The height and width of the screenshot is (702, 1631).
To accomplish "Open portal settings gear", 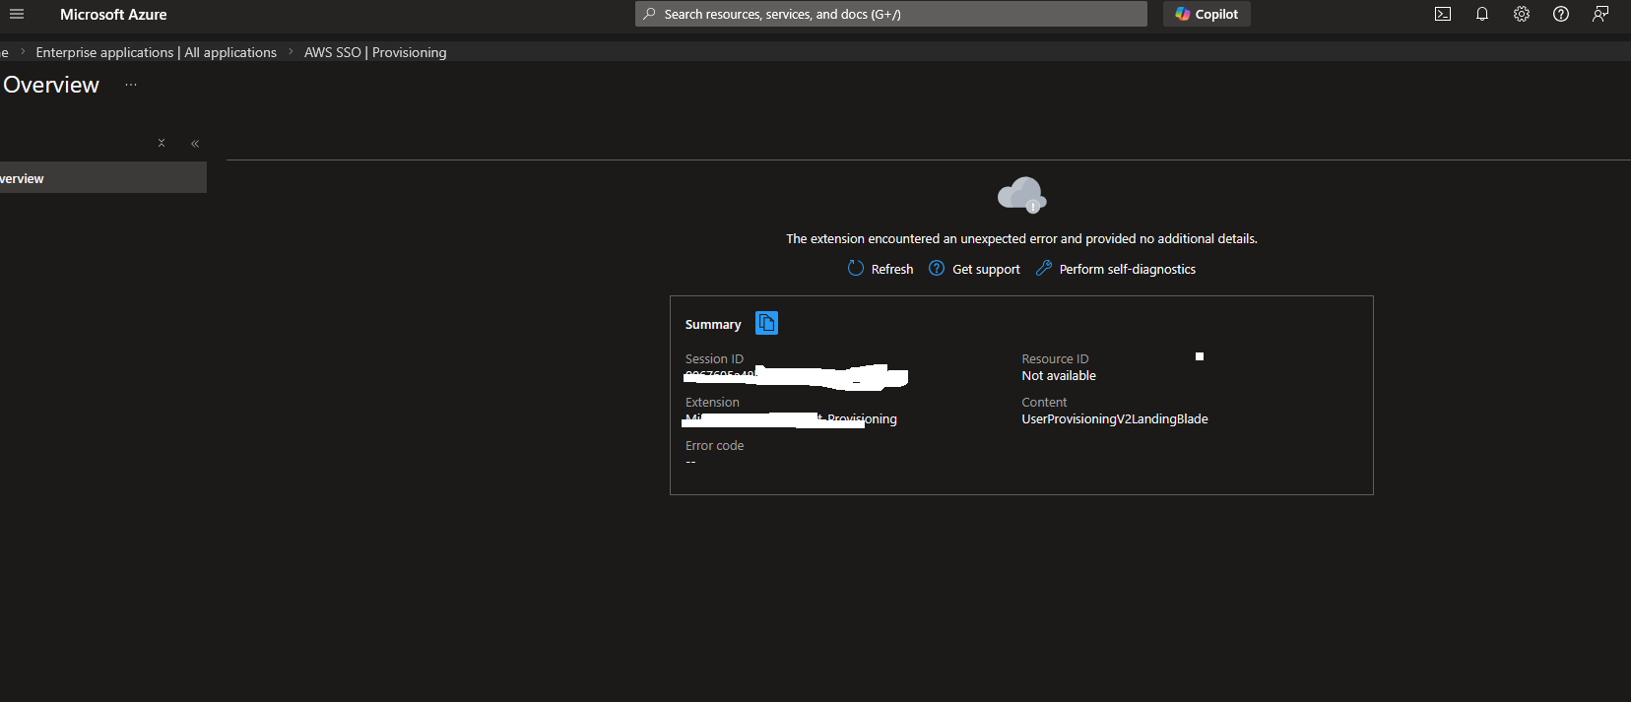I will click(1522, 14).
